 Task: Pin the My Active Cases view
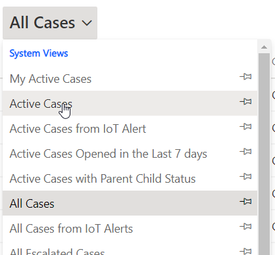click(245, 77)
